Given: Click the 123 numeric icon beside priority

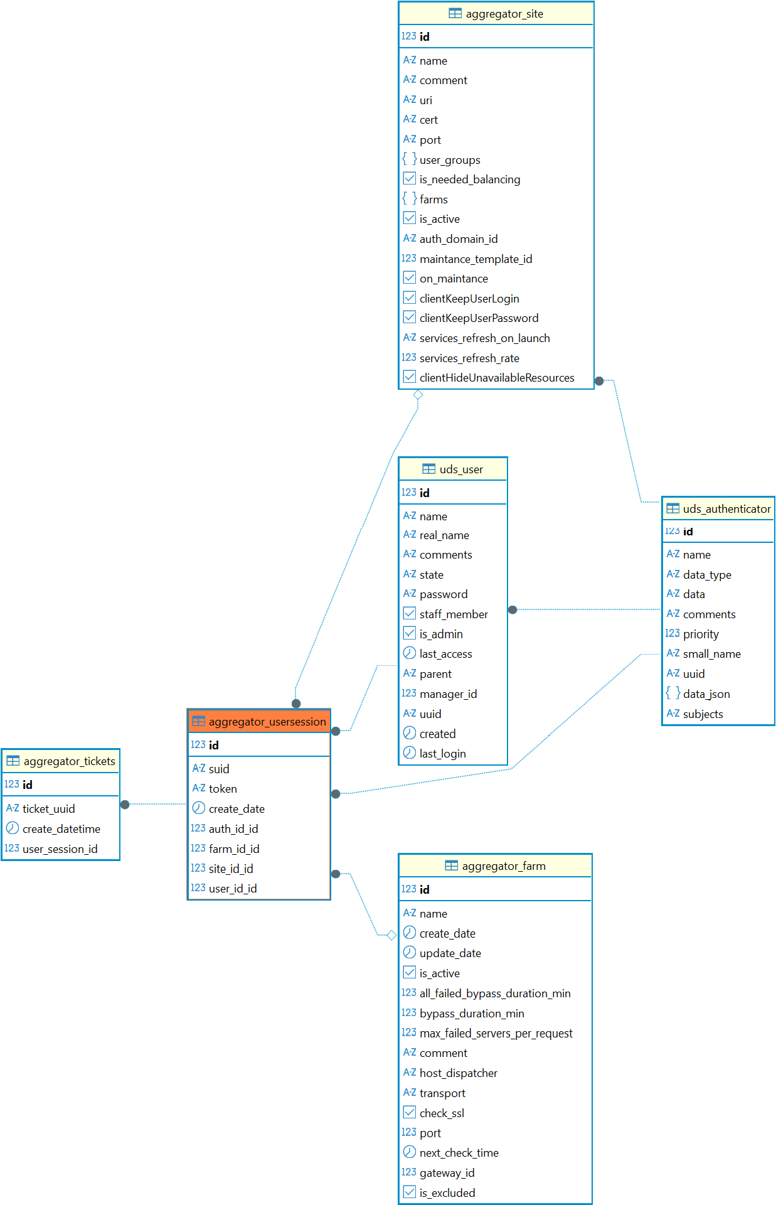Looking at the screenshot, I should (x=672, y=634).
